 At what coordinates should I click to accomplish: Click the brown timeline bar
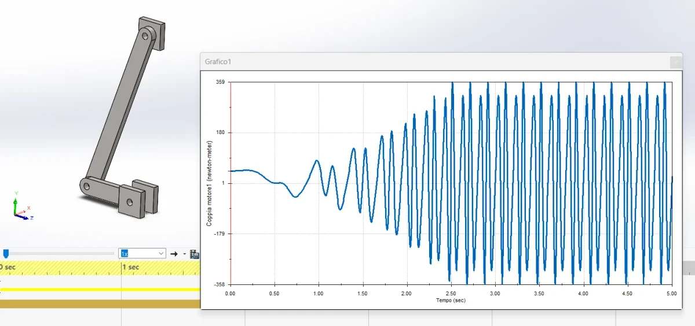100,304
